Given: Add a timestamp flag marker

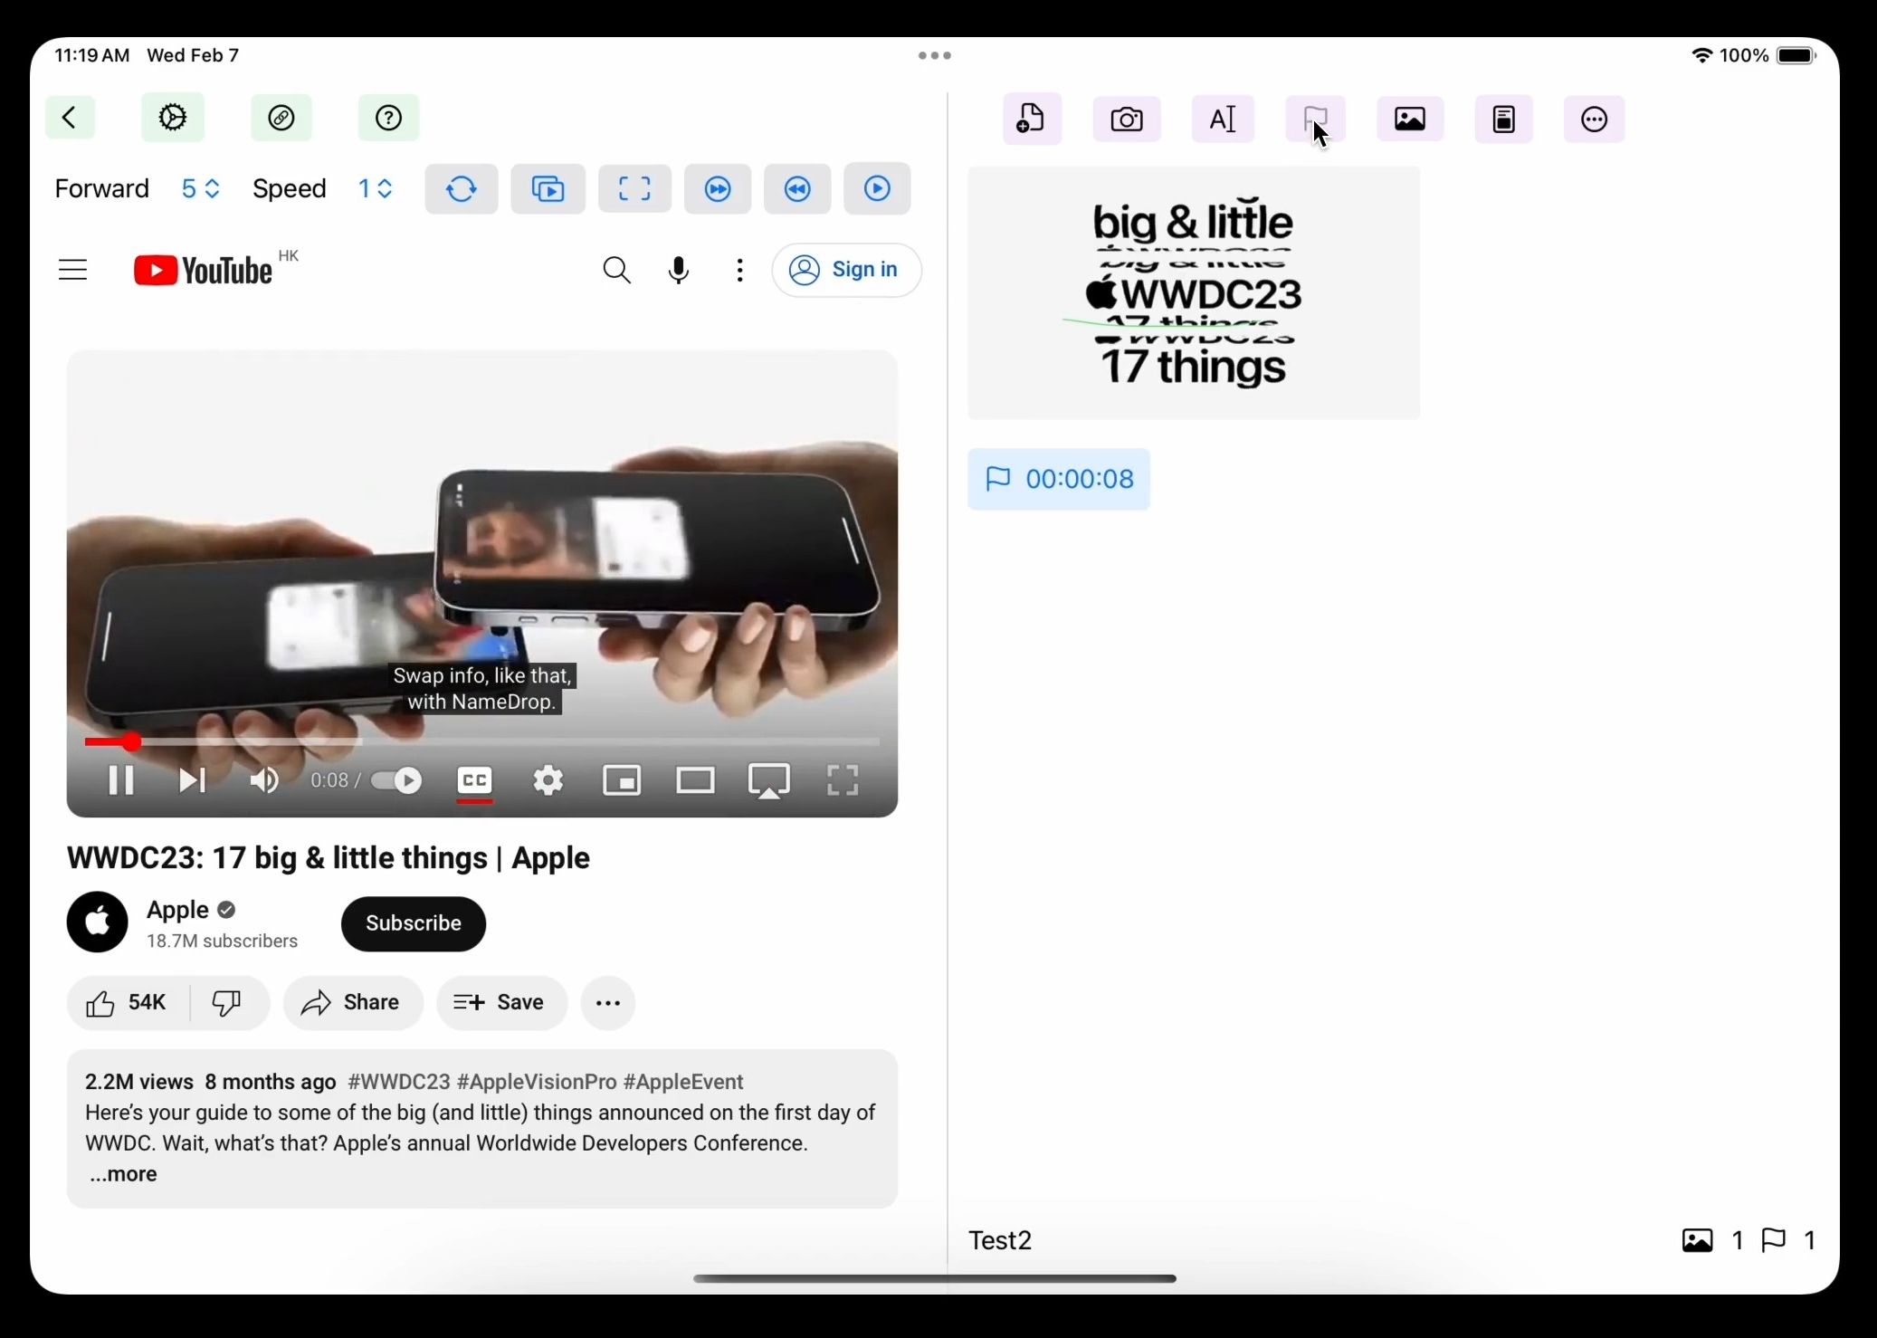Looking at the screenshot, I should 1316,119.
